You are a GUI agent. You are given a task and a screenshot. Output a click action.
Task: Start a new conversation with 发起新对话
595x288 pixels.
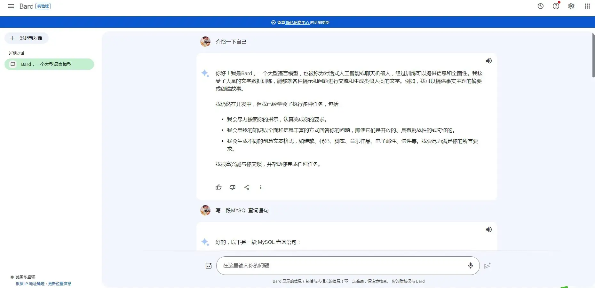[x=27, y=38]
